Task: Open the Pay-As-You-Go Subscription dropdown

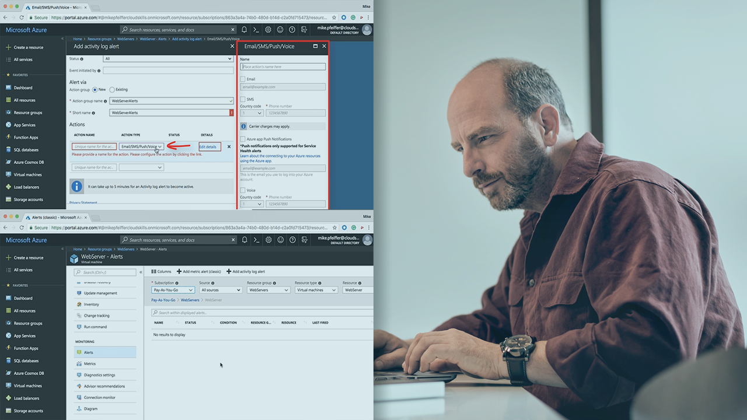Action: (173, 290)
